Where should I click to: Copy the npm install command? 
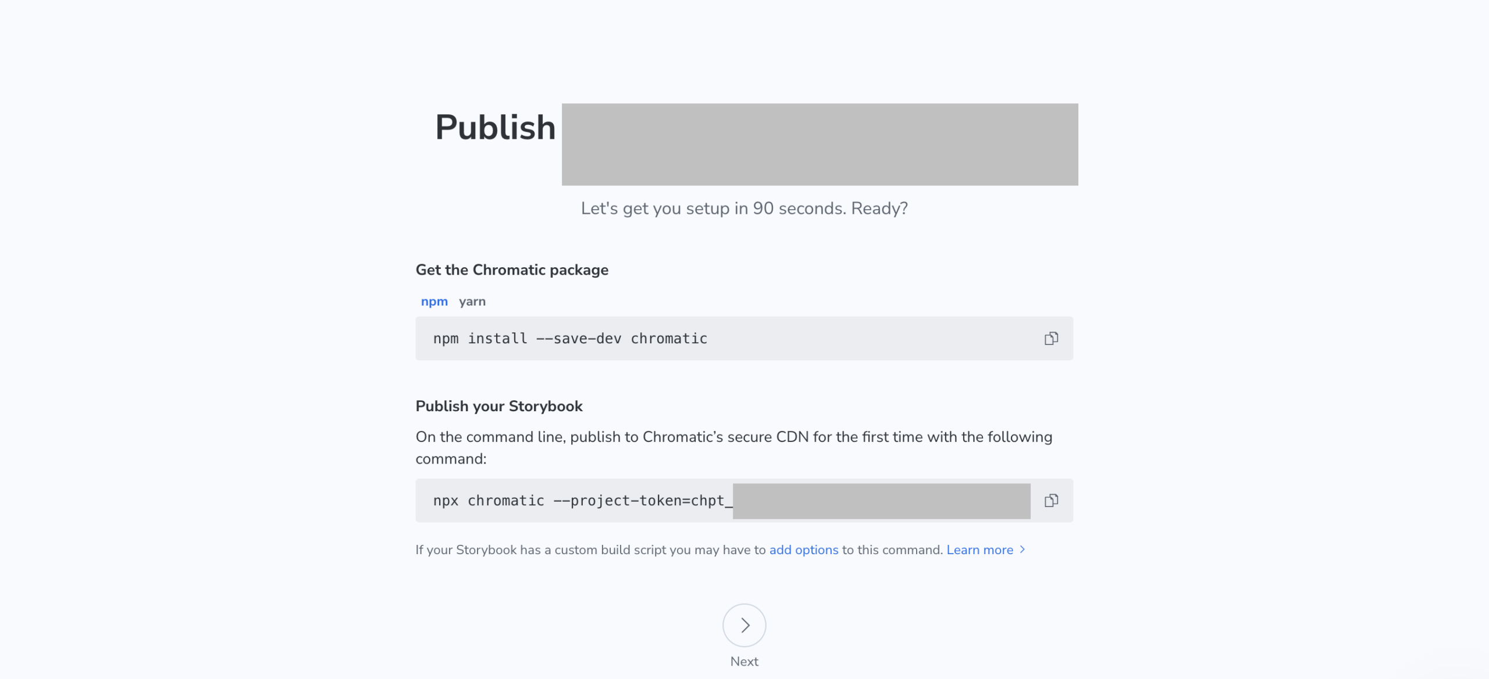(1051, 339)
